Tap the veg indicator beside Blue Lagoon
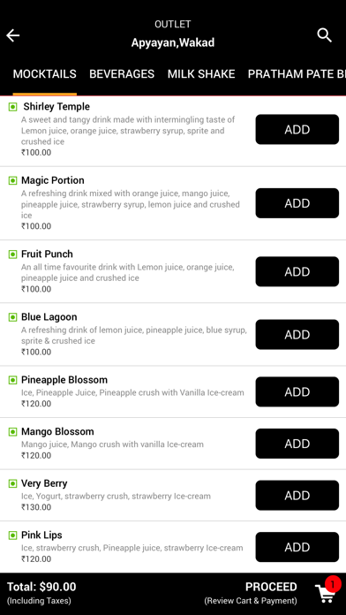The height and width of the screenshot is (615, 346). pos(12,317)
